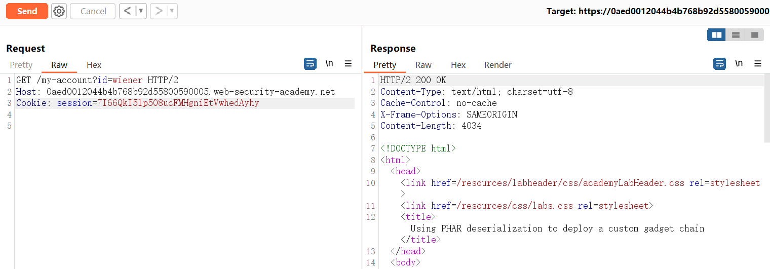Toggle word wrap in Request panel
Viewport: 770px width, 269px height.
pyautogui.click(x=310, y=63)
